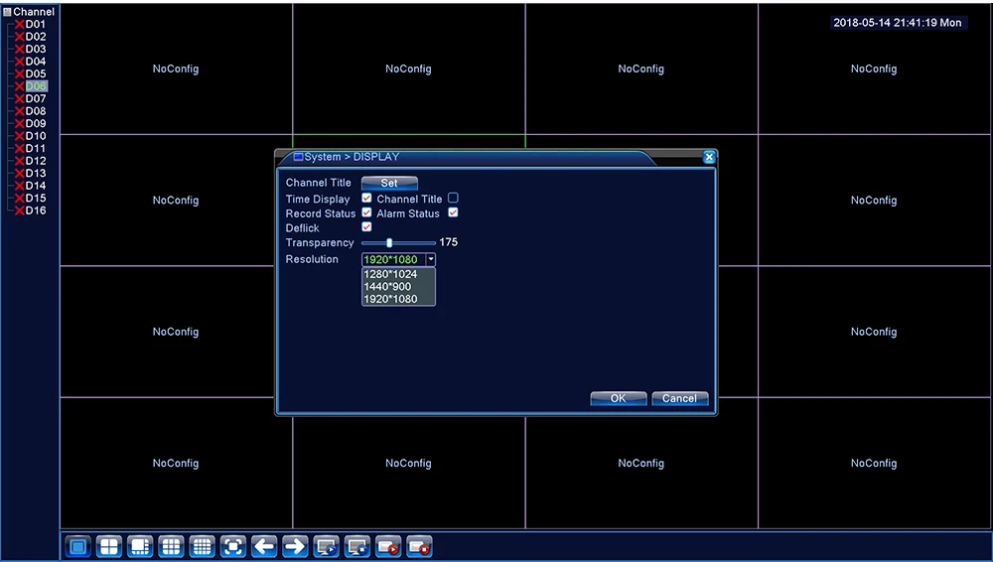Select channel D04 in tree
Image resolution: width=993 pixels, height=562 pixels.
click(x=36, y=62)
